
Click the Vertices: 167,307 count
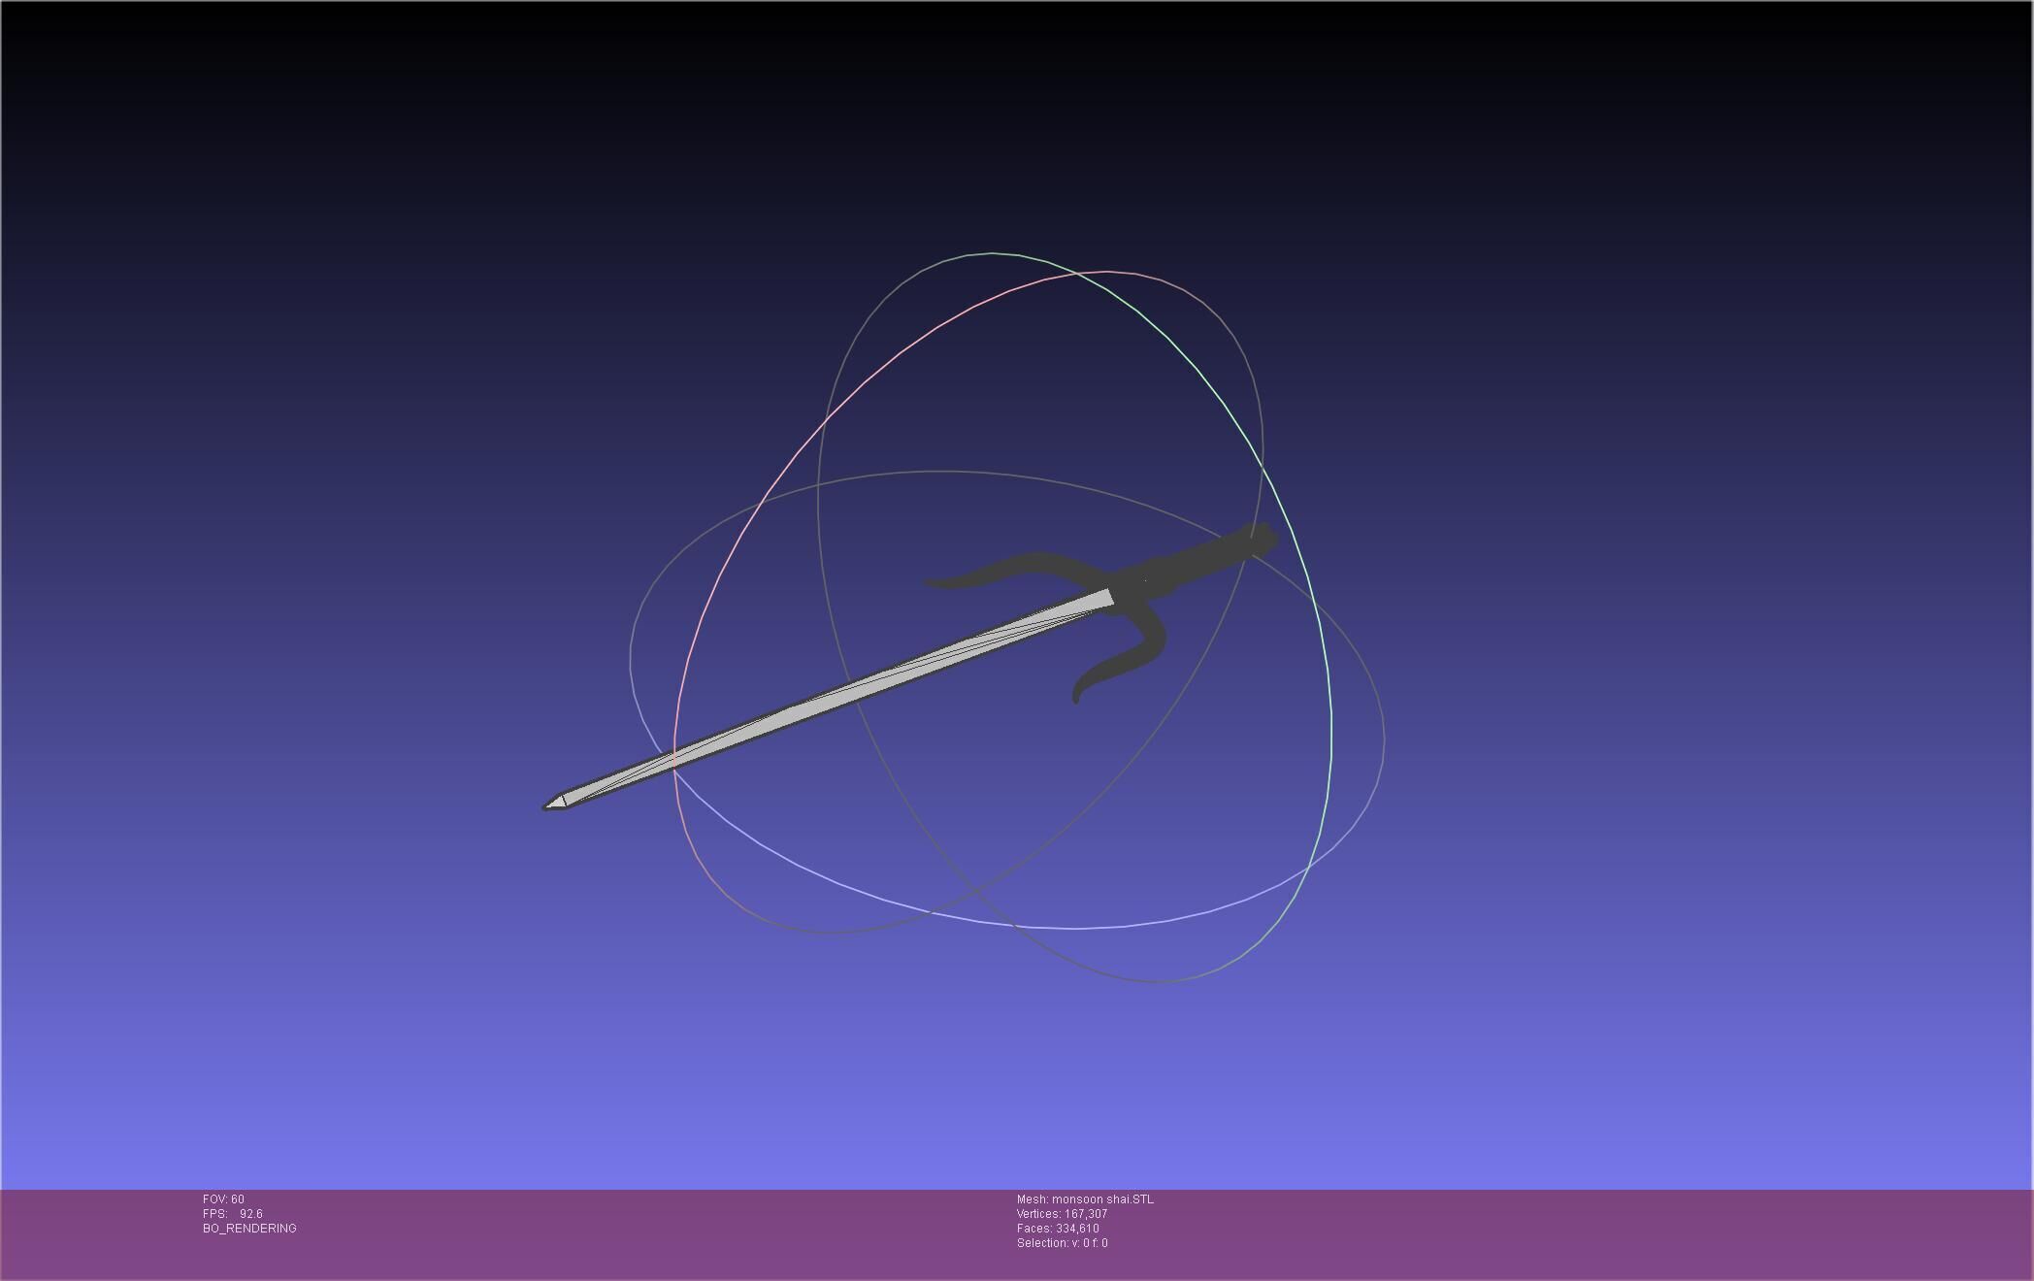point(1062,1214)
